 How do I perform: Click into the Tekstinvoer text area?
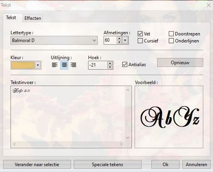pyautogui.click(x=68, y=113)
